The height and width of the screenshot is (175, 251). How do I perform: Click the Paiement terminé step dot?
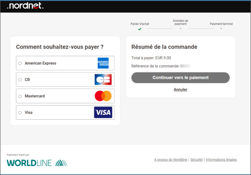click(221, 29)
